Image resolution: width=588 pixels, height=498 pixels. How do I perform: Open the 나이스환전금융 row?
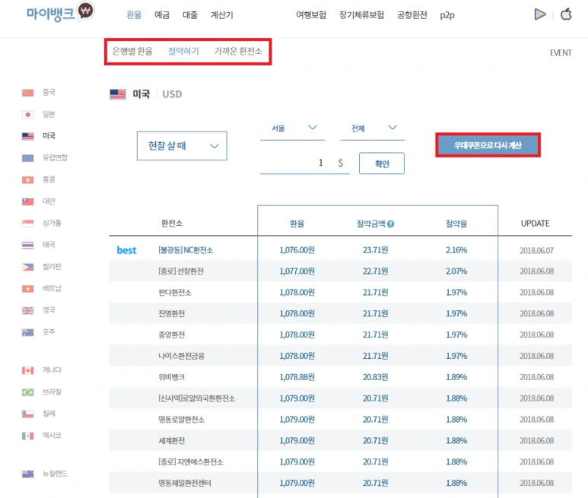tap(341, 356)
